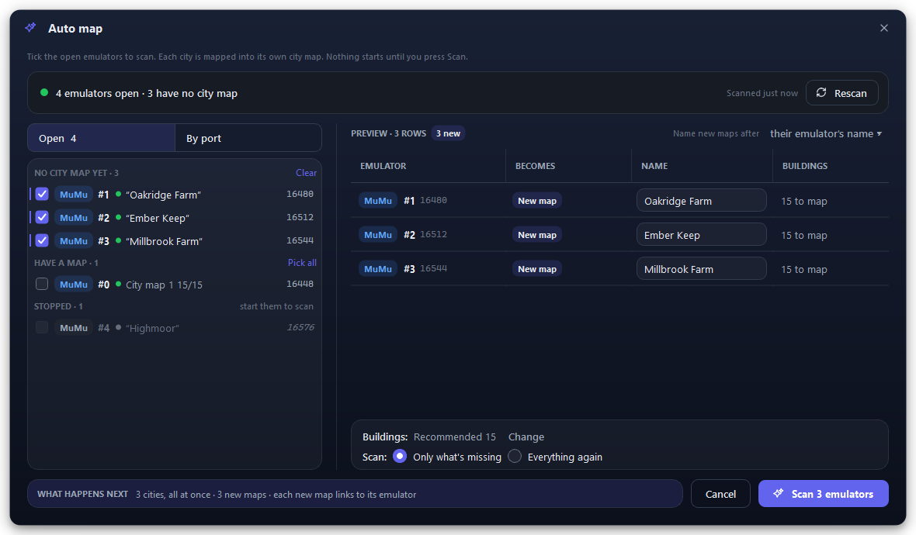Tick the stopped #4 Highmoor checkbox
916x535 pixels.
pyautogui.click(x=42, y=328)
